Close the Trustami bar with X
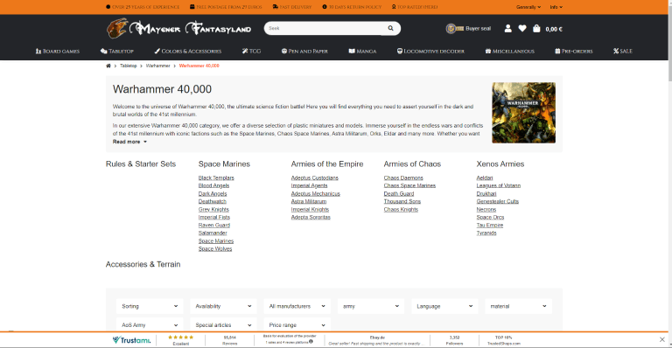 pyautogui.click(x=662, y=339)
